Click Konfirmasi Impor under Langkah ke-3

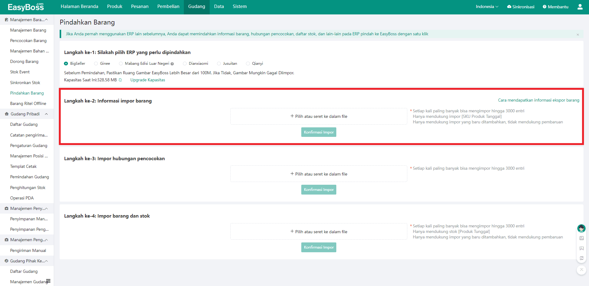(319, 190)
